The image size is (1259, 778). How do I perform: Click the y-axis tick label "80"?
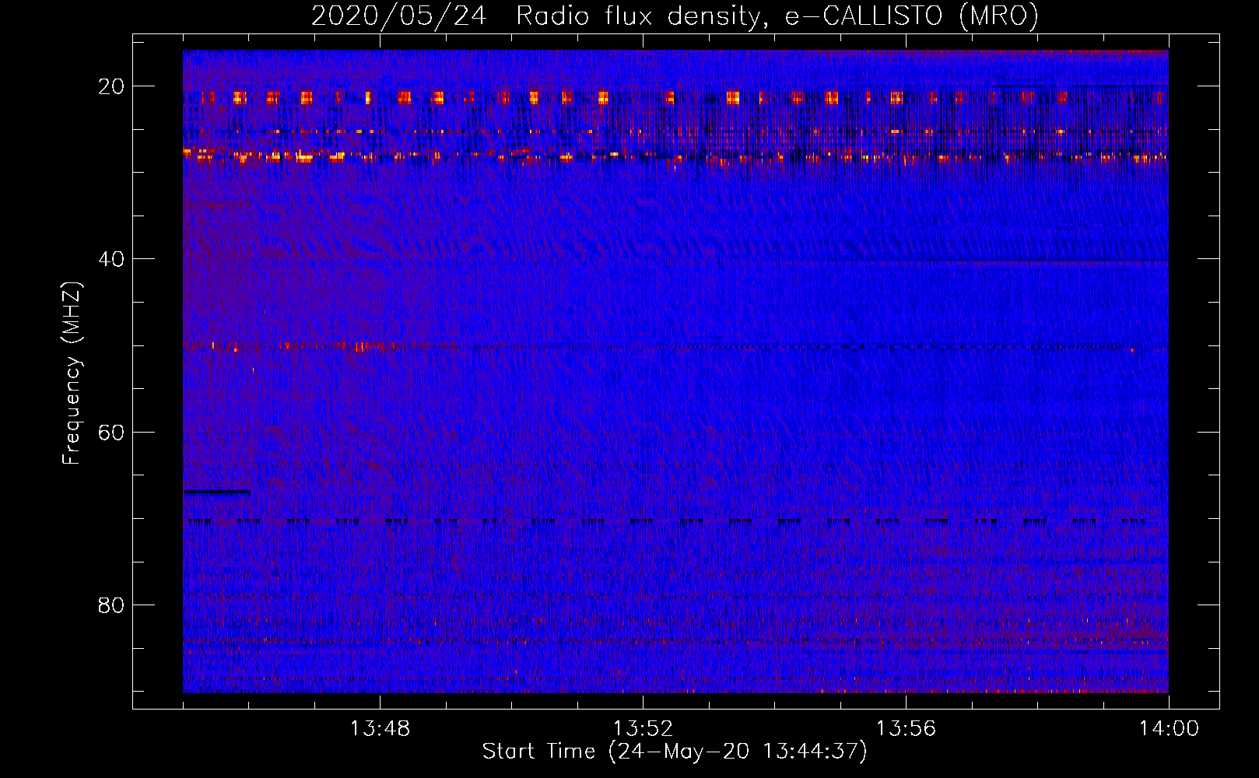point(111,605)
